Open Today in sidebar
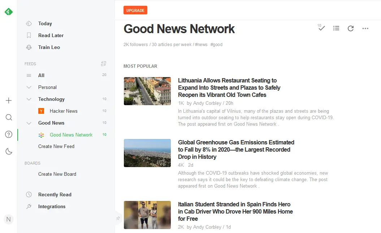Image resolution: width=381 pixels, height=233 pixels. [45, 23]
